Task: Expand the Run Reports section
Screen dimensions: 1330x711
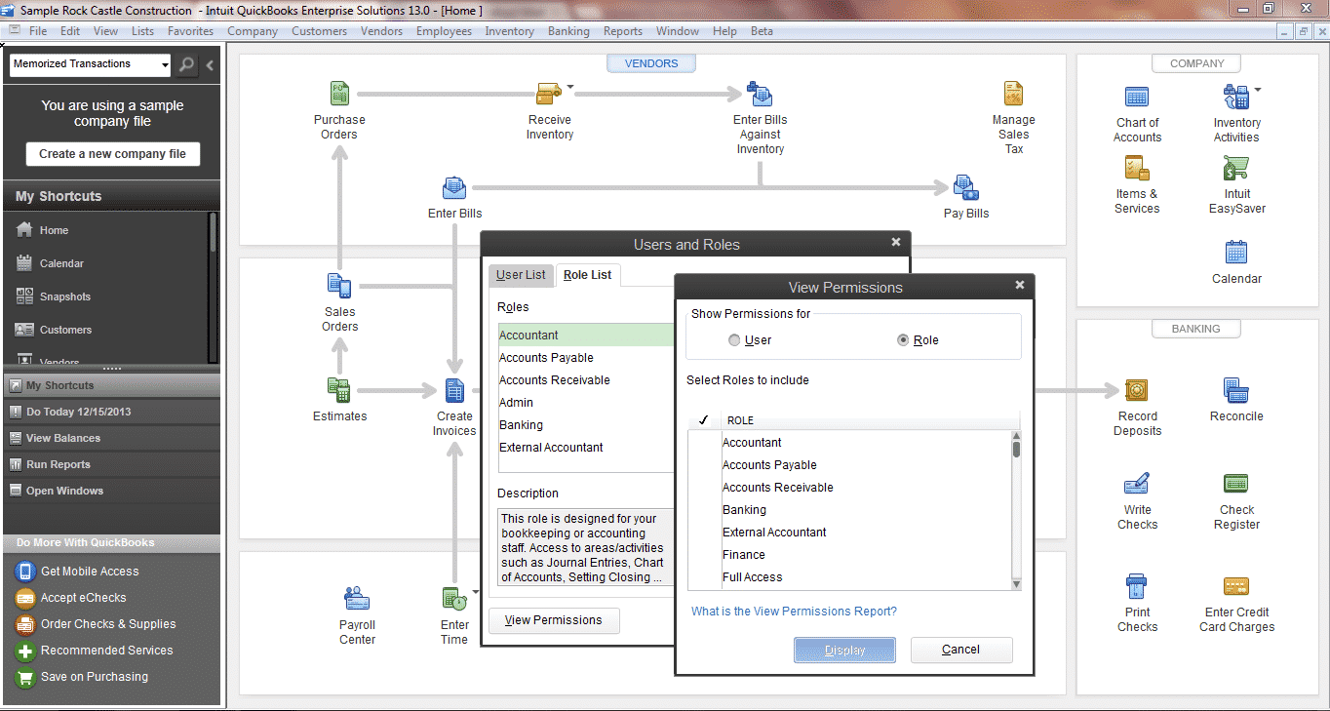Action: (112, 464)
